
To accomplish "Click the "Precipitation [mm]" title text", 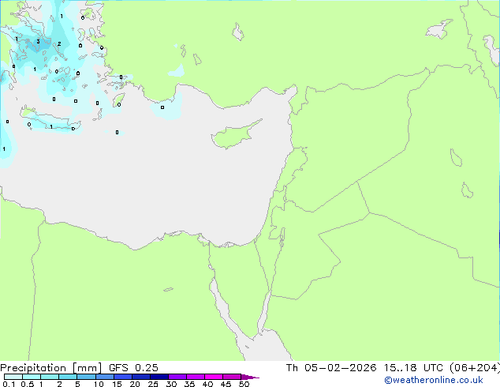I will pos(51,368).
